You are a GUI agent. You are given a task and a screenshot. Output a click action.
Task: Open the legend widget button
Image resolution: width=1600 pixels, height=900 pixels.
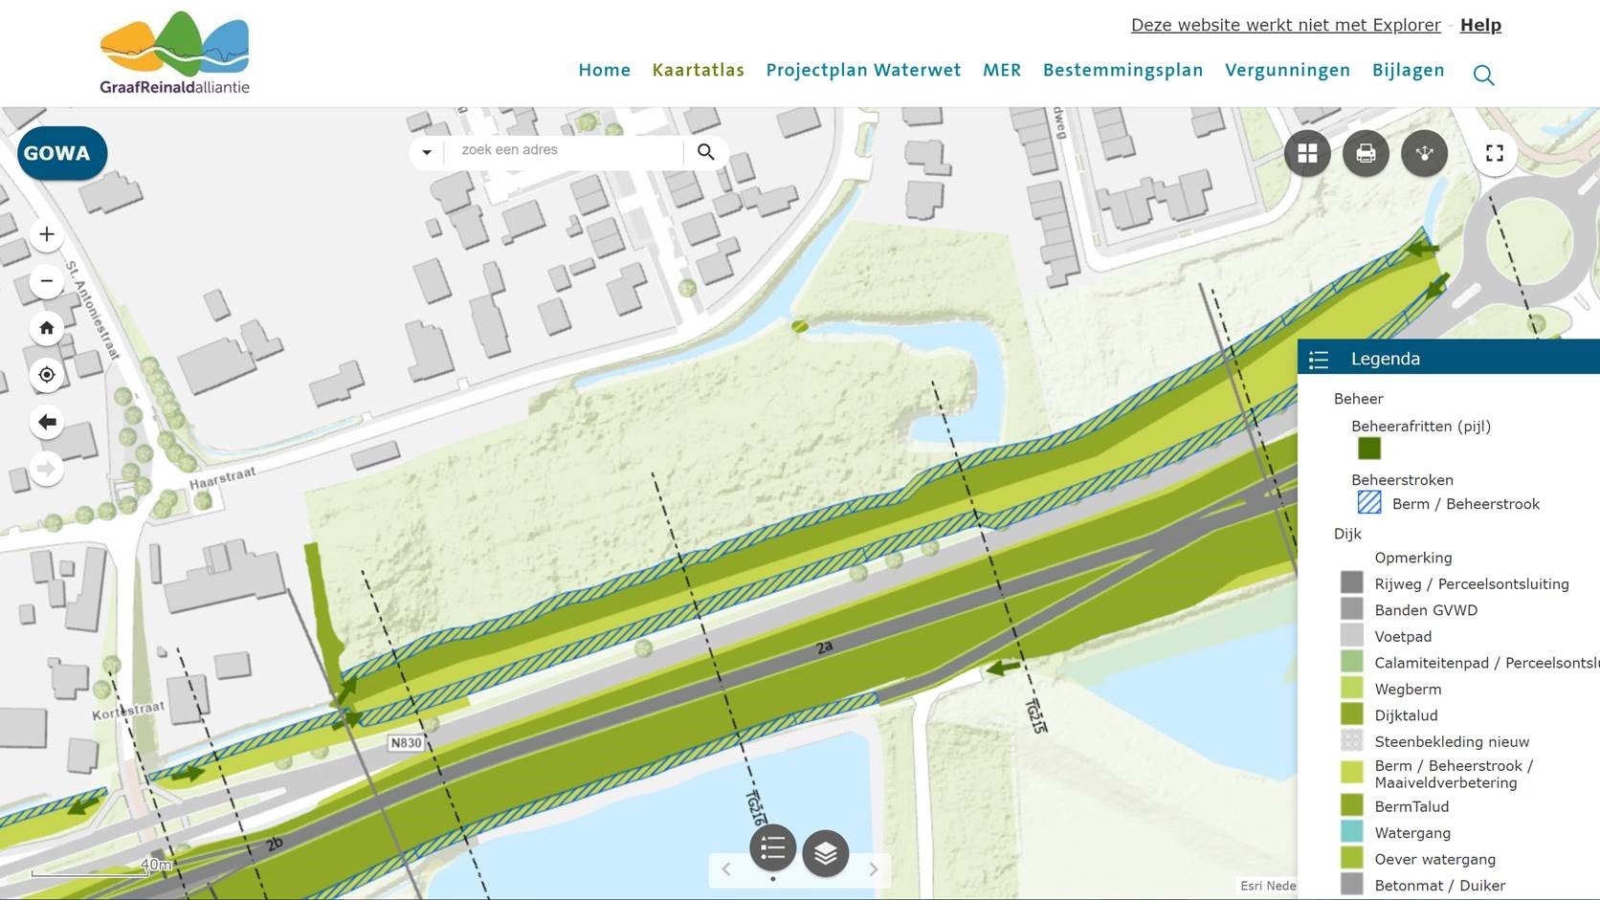(x=773, y=848)
